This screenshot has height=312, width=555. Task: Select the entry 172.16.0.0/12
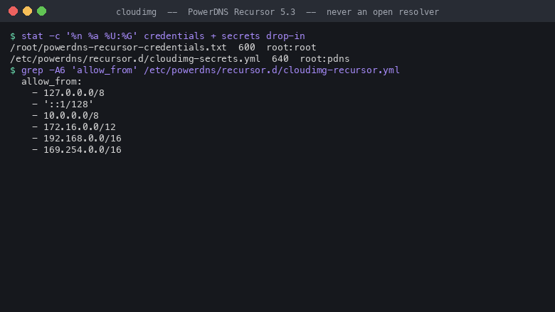[x=80, y=127]
